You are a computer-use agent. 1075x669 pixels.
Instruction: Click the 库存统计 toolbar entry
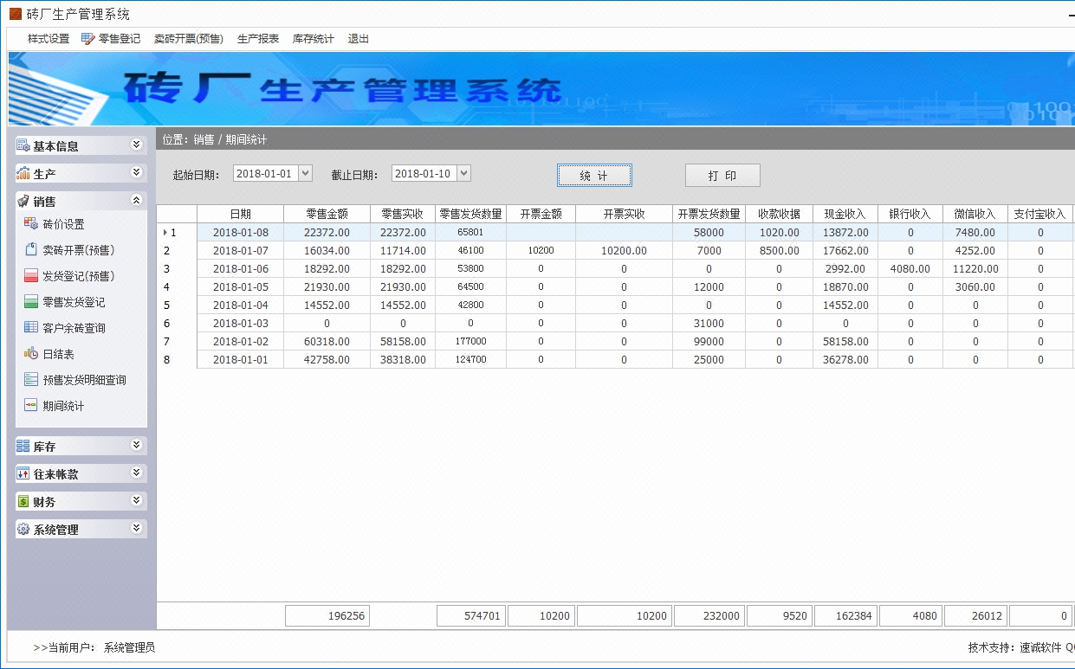313,38
